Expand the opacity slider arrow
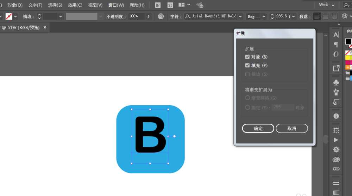Screen dimensions: 352x196 (149, 16)
